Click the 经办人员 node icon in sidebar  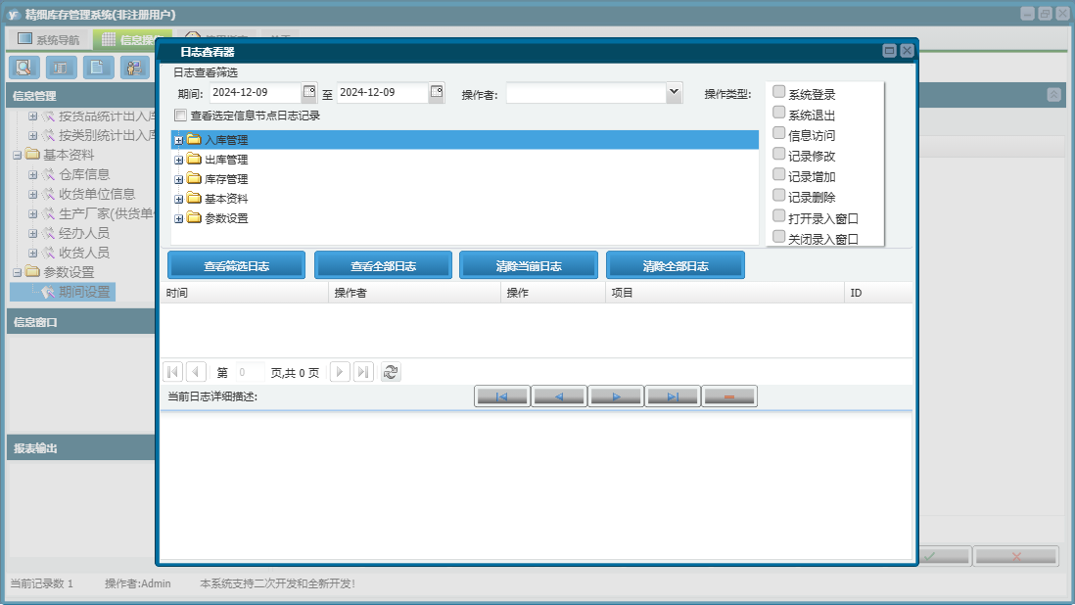click(48, 234)
